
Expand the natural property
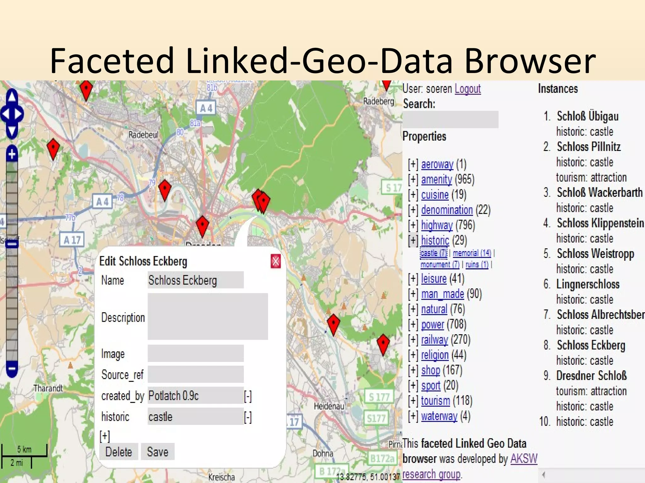tap(413, 309)
